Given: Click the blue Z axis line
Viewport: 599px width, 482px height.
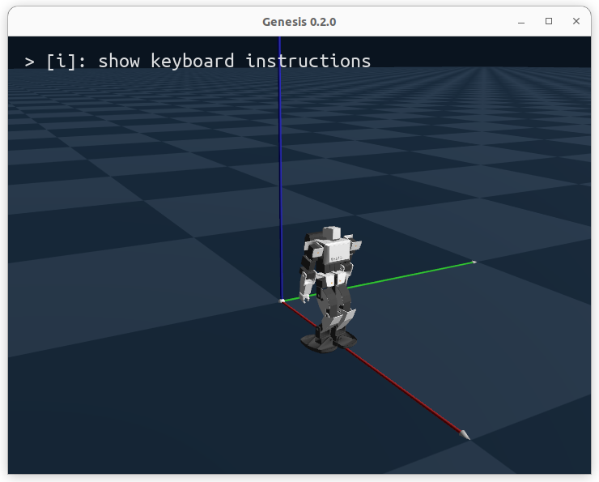Looking at the screenshot, I should [280, 168].
